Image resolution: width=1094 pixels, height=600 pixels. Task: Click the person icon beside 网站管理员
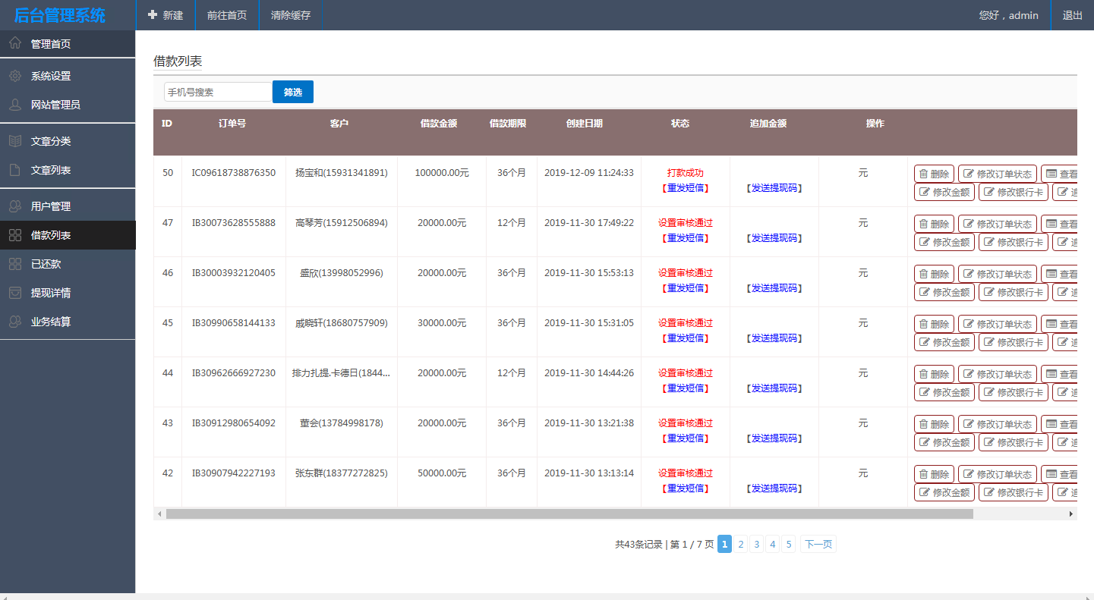pyautogui.click(x=15, y=105)
